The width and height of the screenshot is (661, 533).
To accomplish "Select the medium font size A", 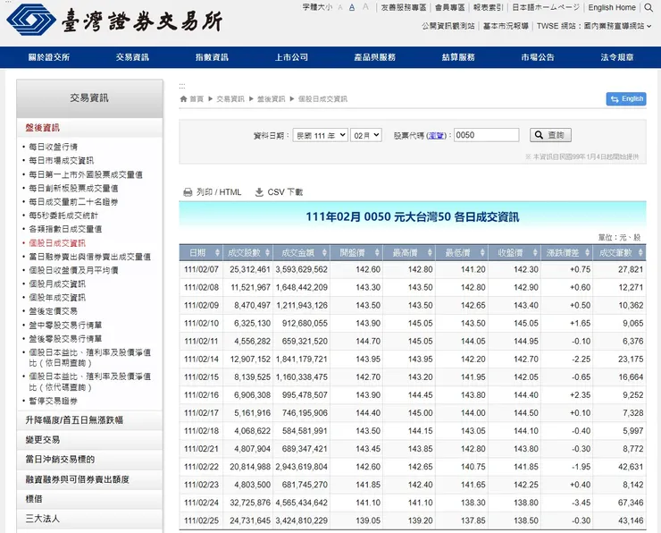I will click(x=352, y=7).
